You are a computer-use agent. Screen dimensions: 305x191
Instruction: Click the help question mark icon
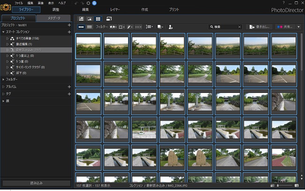(x=283, y=3)
